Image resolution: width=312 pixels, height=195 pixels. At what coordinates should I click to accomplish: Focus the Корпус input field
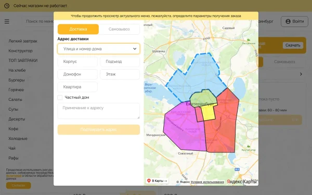tap(77, 62)
